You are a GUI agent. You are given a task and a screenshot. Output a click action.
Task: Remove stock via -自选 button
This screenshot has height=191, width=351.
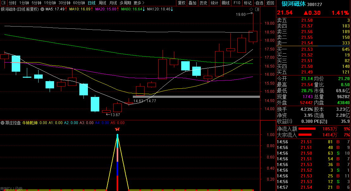(x=259, y=3)
